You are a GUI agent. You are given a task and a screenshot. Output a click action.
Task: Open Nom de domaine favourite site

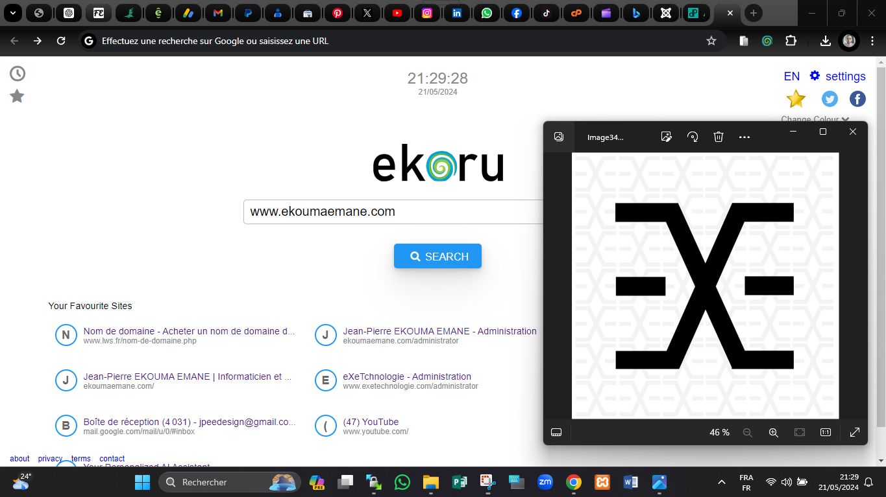[189, 331]
